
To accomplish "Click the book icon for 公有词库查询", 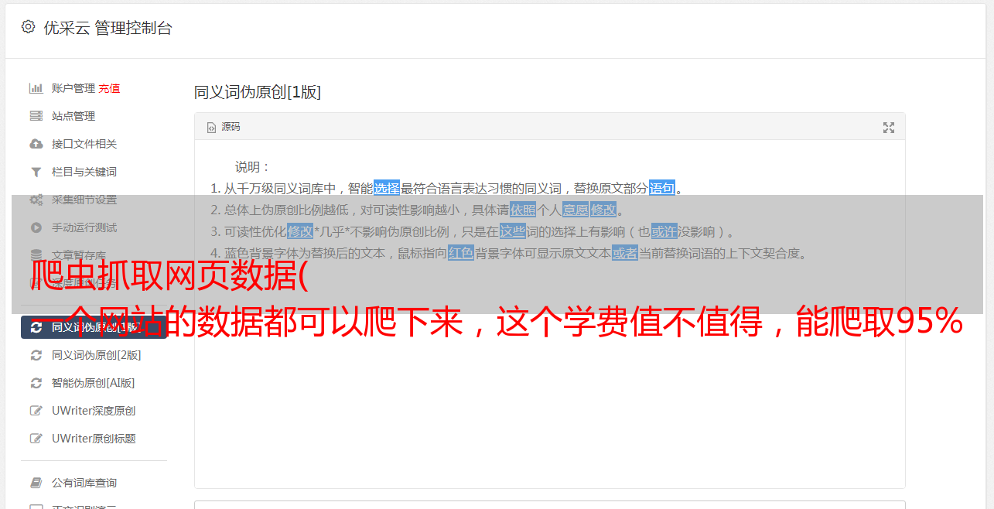I will point(36,483).
